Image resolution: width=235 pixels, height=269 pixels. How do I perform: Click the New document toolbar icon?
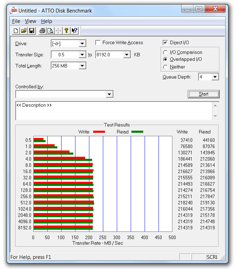point(16,31)
